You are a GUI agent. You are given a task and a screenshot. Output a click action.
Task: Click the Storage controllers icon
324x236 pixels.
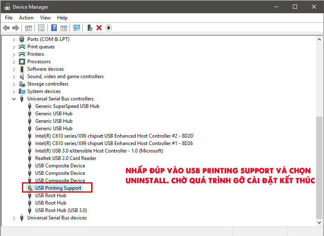22,84
